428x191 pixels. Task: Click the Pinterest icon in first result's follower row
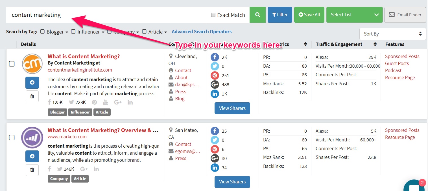94,102
